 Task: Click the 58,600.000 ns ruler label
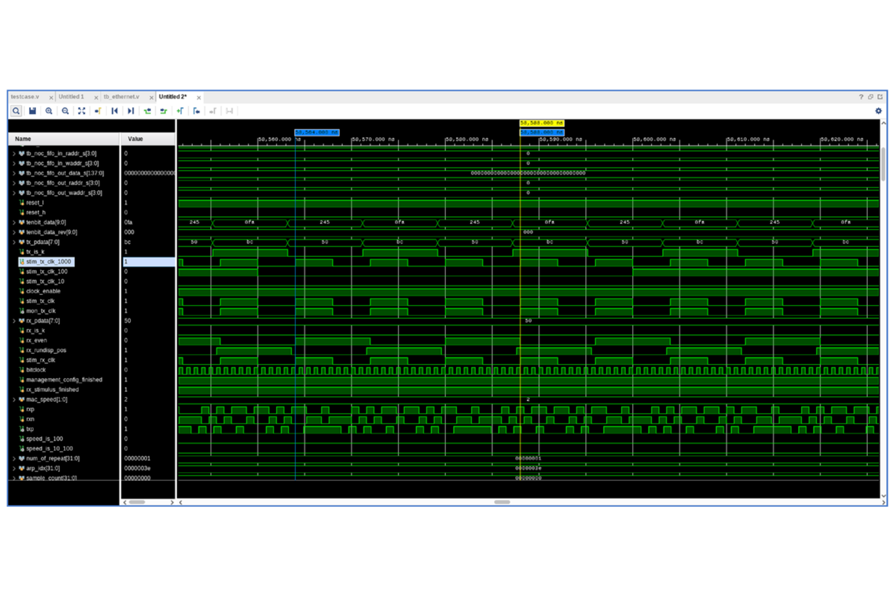pyautogui.click(x=656, y=139)
